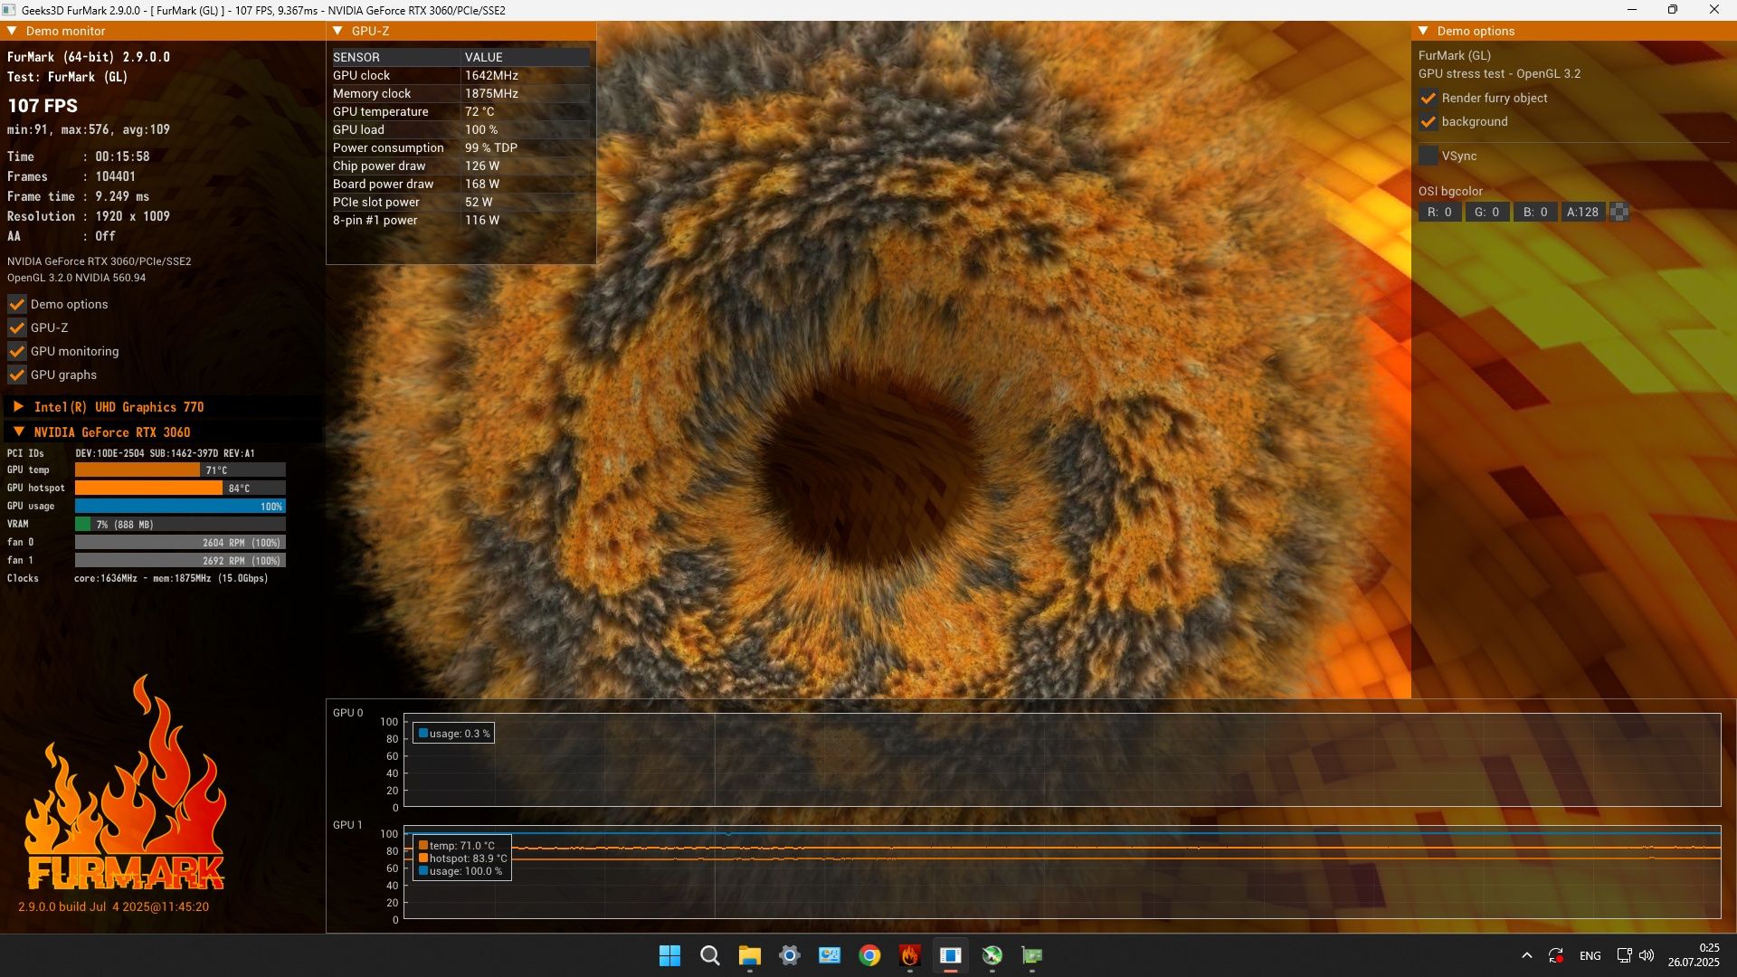The height and width of the screenshot is (977, 1737).
Task: Click the GPU temp 71°C bar
Action: click(180, 470)
